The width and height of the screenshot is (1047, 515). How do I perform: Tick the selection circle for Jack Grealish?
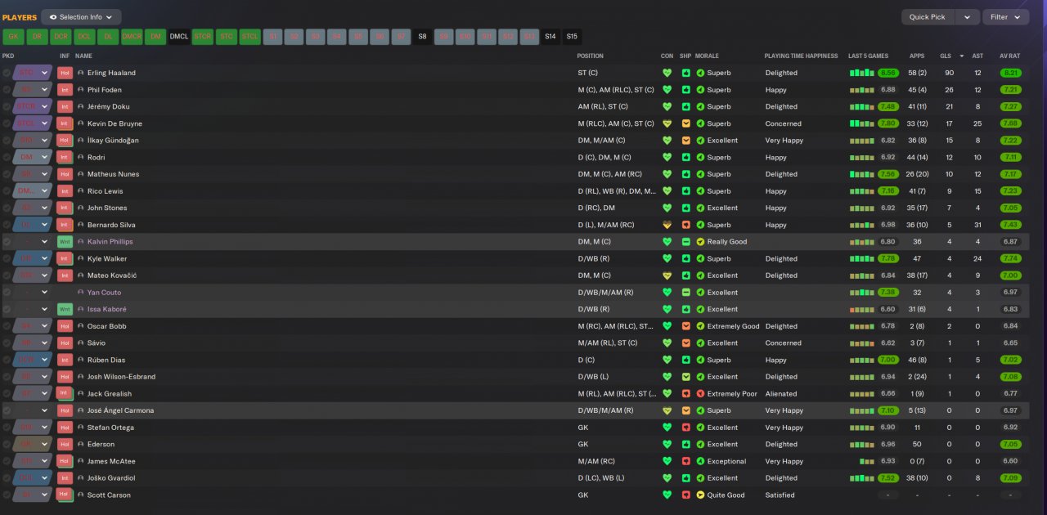pos(7,394)
